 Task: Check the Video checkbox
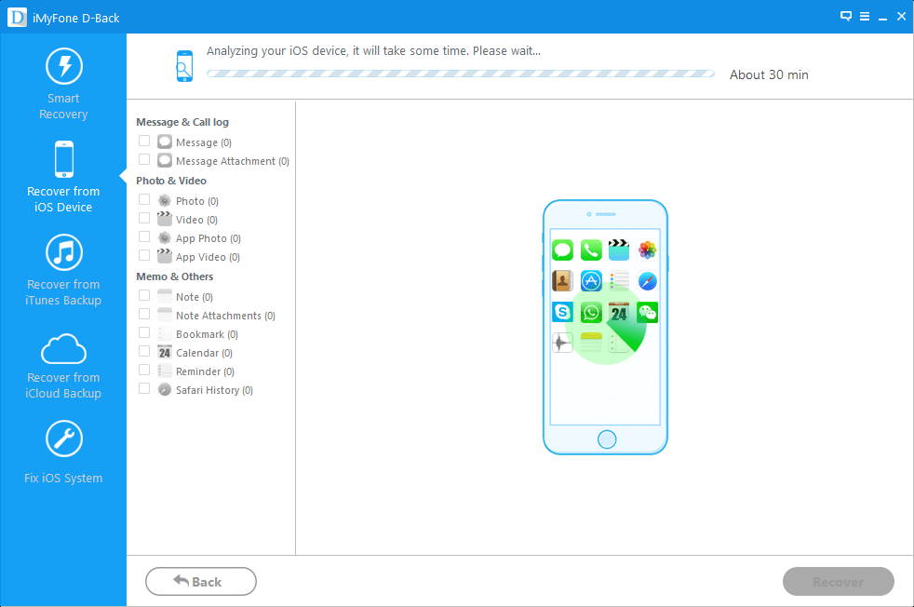click(144, 218)
